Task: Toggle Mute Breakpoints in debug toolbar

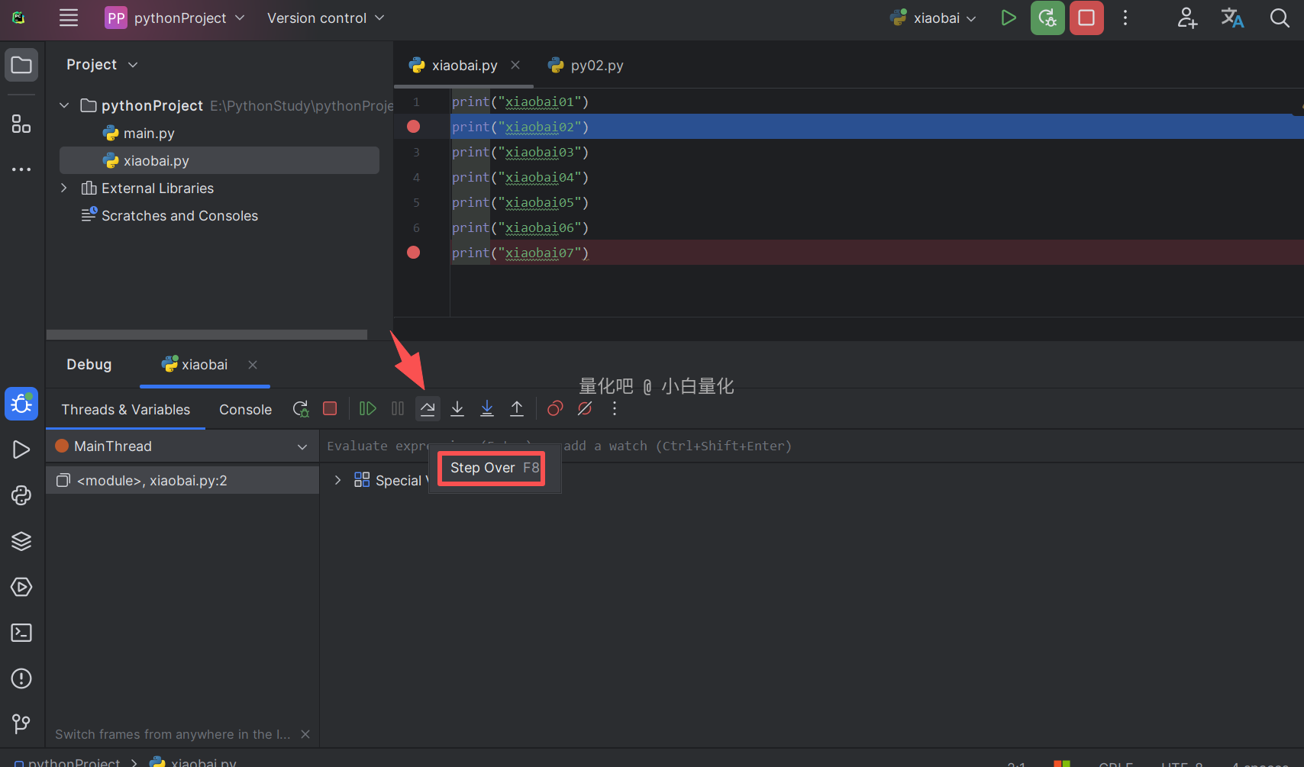Action: [x=585, y=409]
